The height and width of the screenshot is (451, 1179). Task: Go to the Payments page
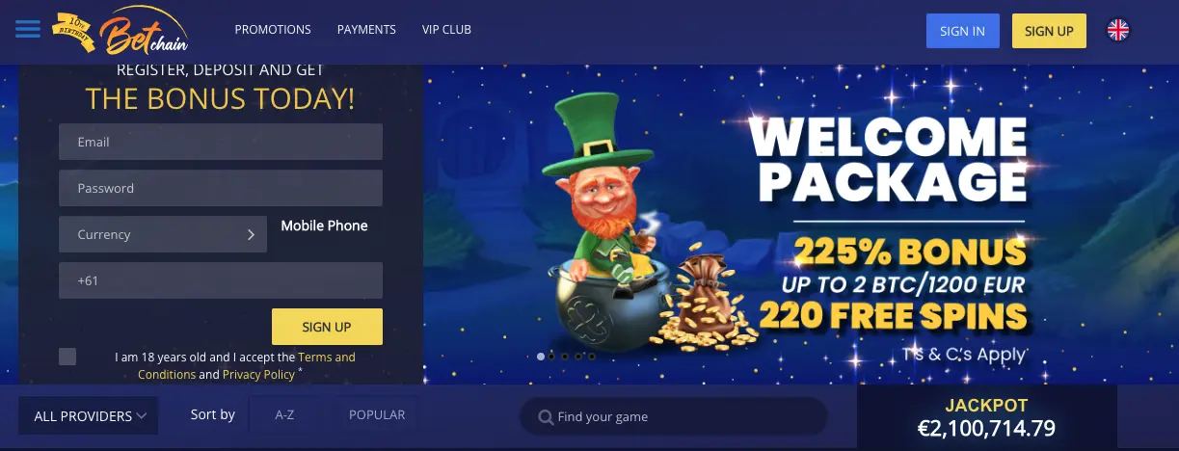[x=366, y=30]
